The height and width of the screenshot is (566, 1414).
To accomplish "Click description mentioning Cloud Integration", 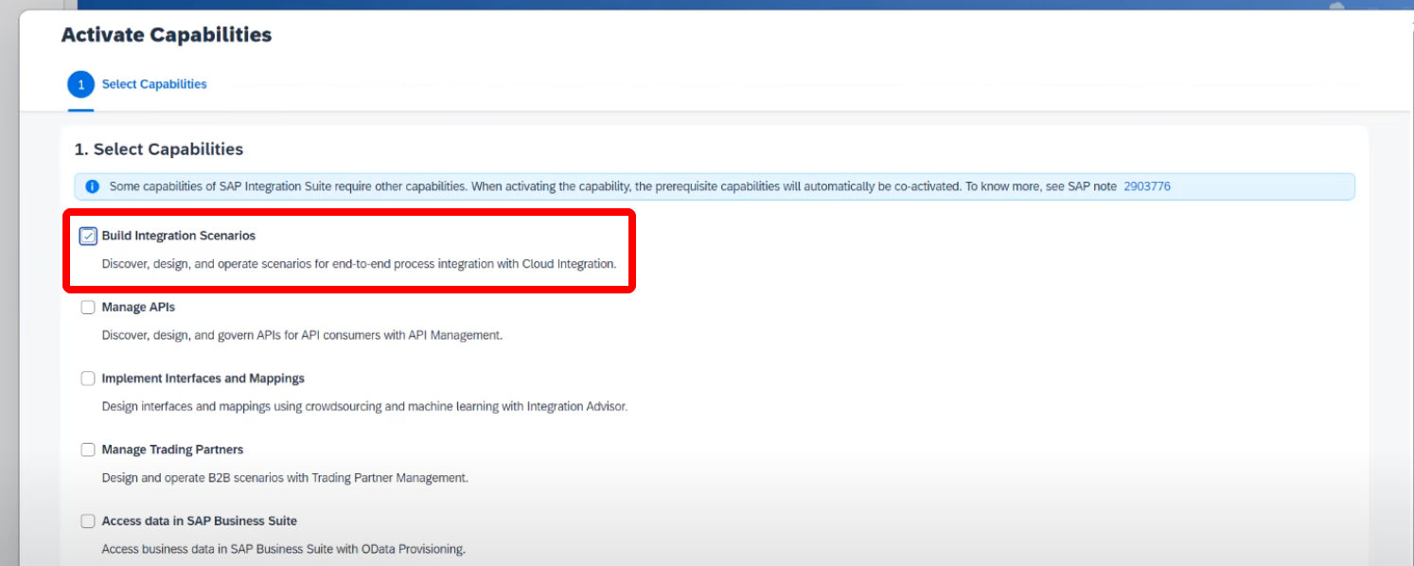I will coord(360,264).
